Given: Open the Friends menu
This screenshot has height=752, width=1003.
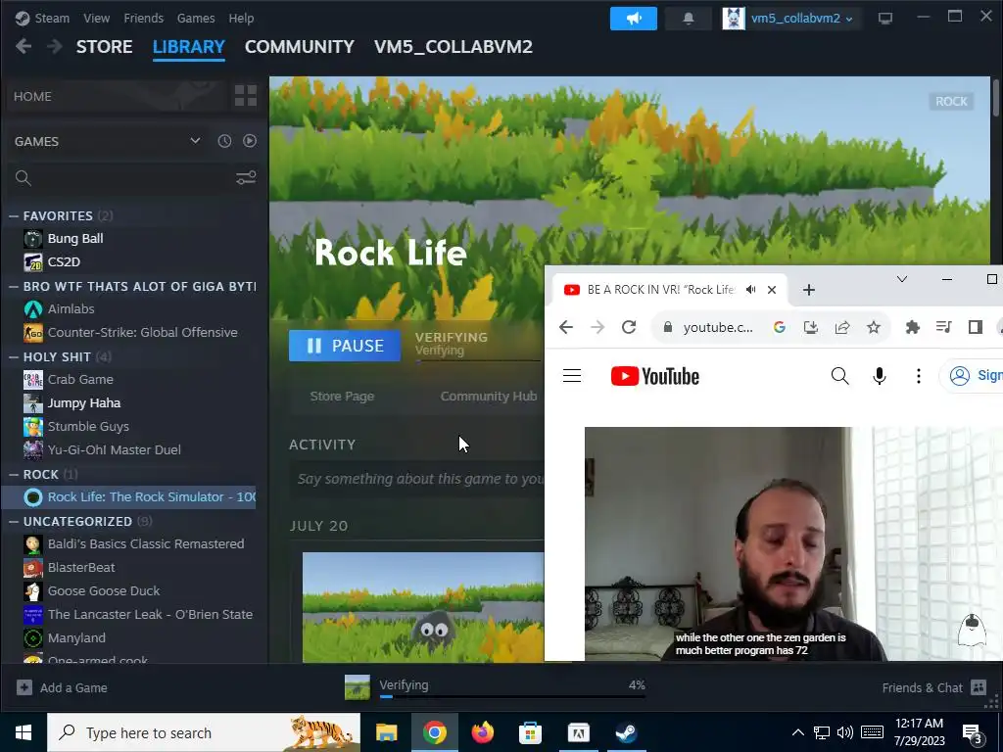Looking at the screenshot, I should pyautogui.click(x=143, y=18).
